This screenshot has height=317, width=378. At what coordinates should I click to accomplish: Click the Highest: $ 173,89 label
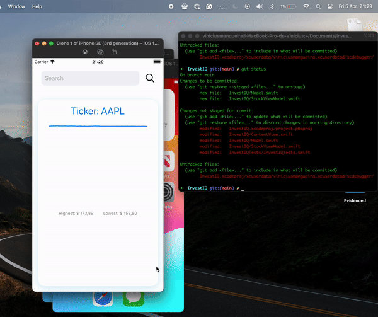(76, 214)
